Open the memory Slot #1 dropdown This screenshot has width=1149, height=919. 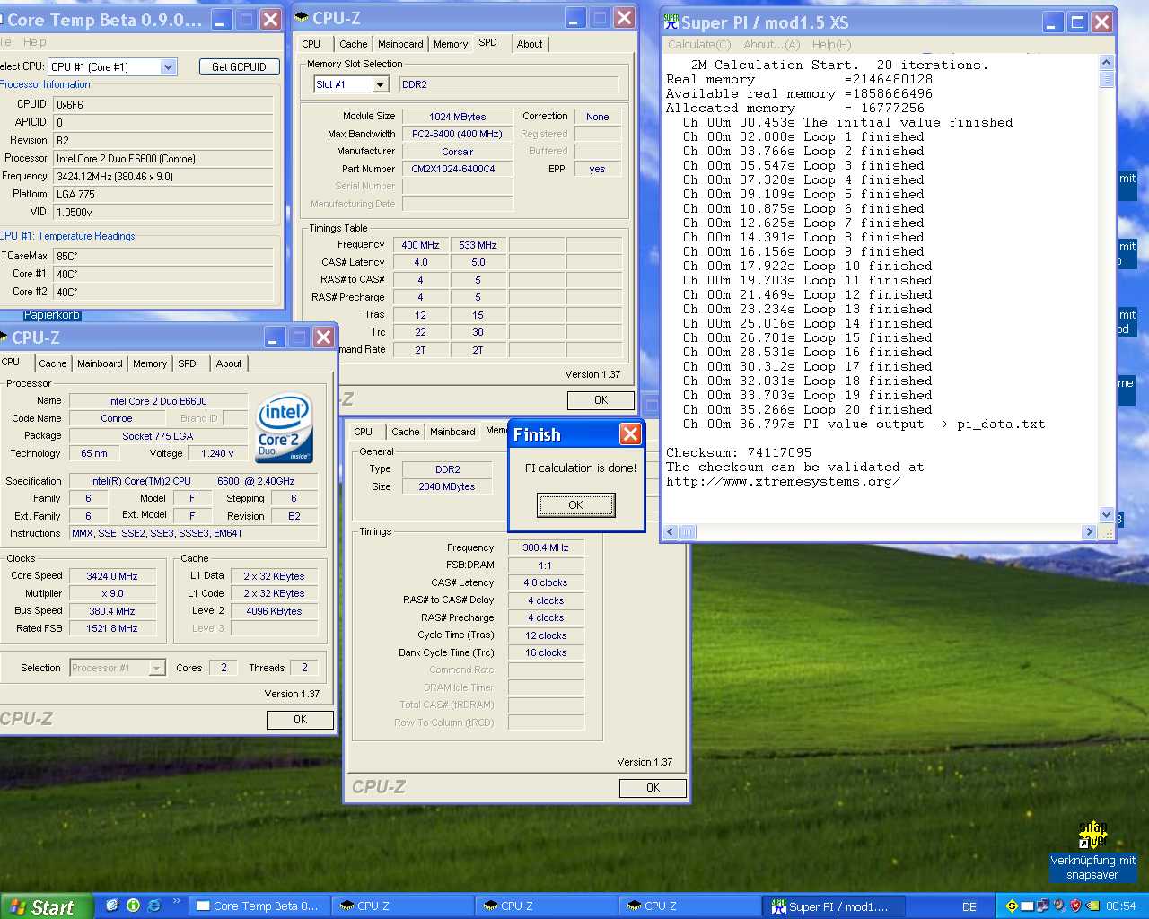click(381, 84)
